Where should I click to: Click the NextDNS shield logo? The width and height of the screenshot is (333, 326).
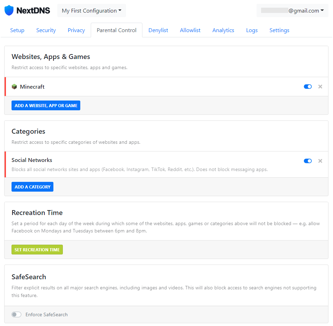(9, 10)
